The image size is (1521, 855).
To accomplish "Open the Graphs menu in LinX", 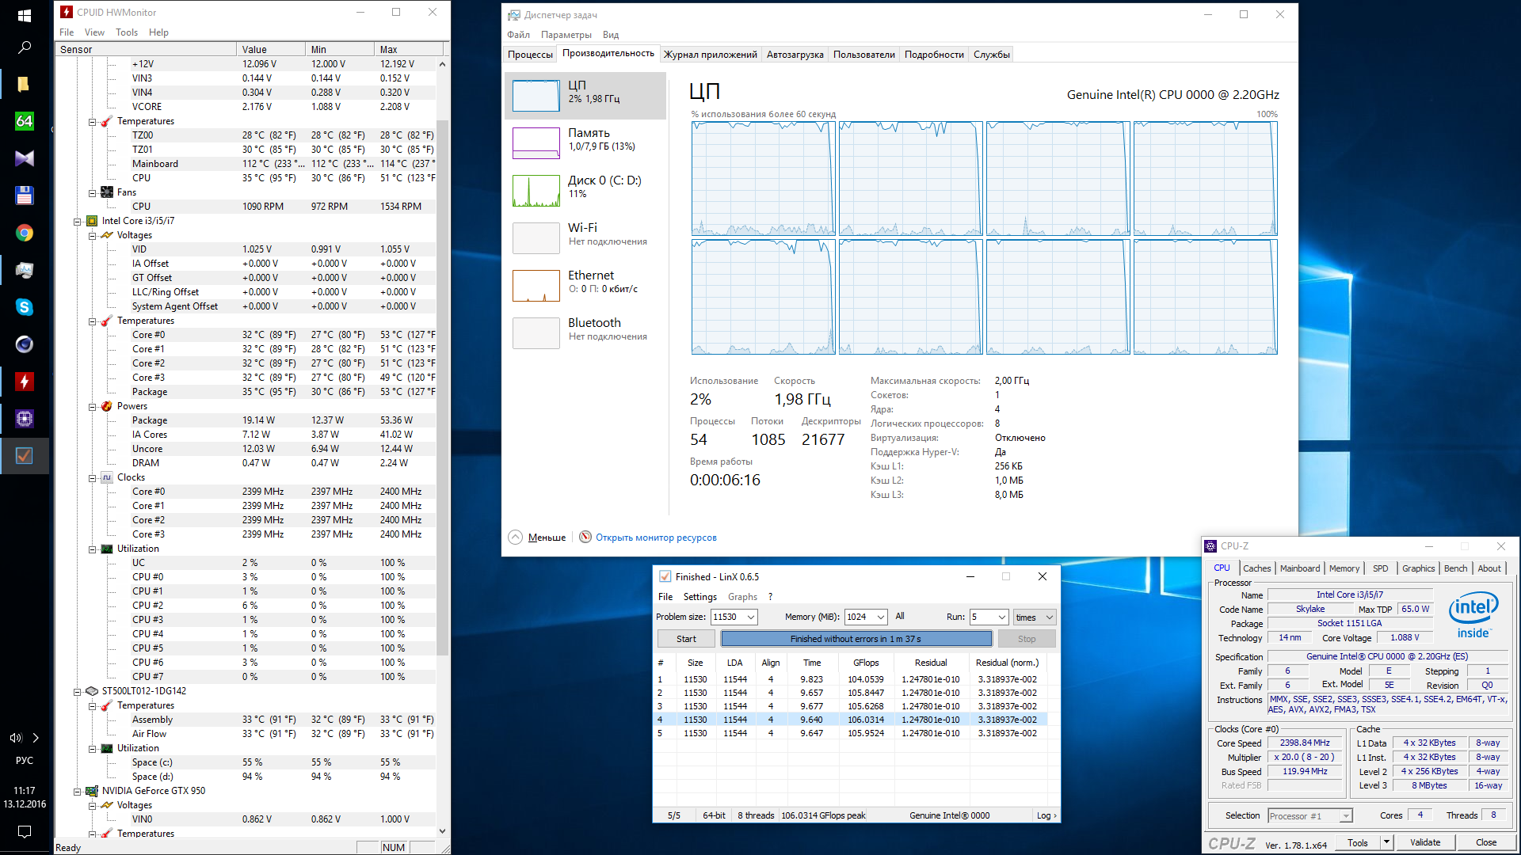I will coord(742,597).
